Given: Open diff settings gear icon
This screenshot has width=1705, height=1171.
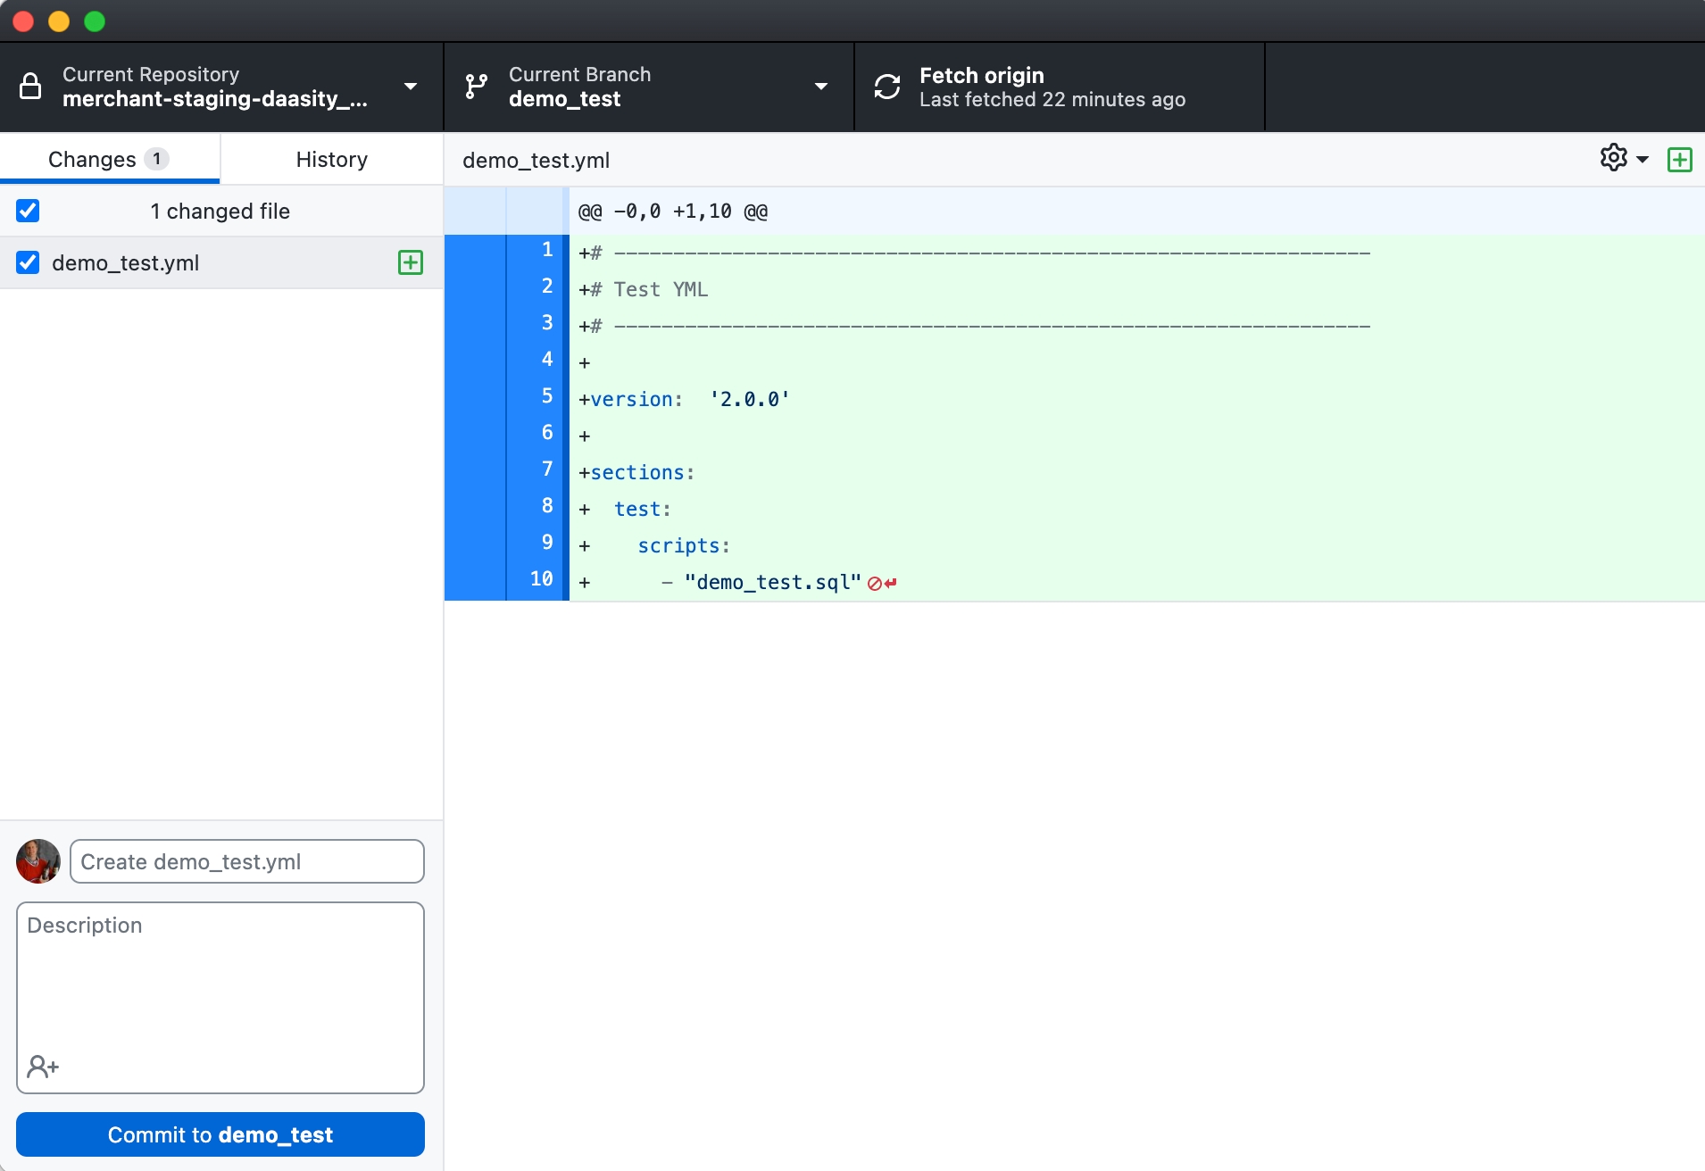Looking at the screenshot, I should click(1613, 158).
